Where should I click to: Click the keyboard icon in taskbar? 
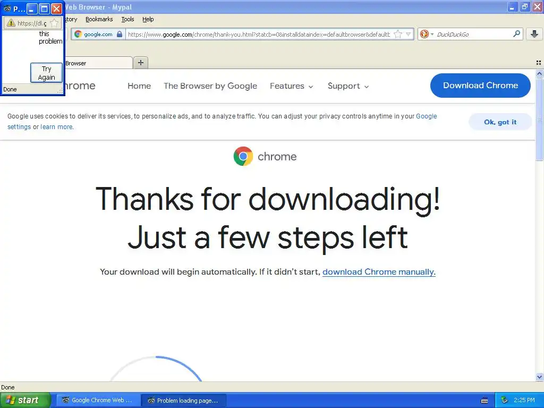[484, 401]
